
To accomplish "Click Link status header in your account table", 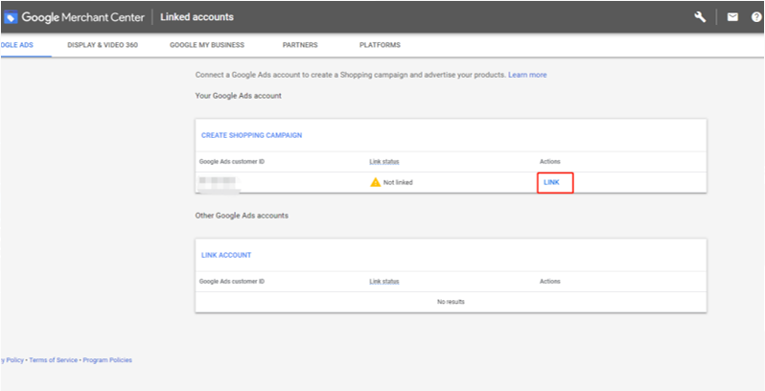I will 384,162.
